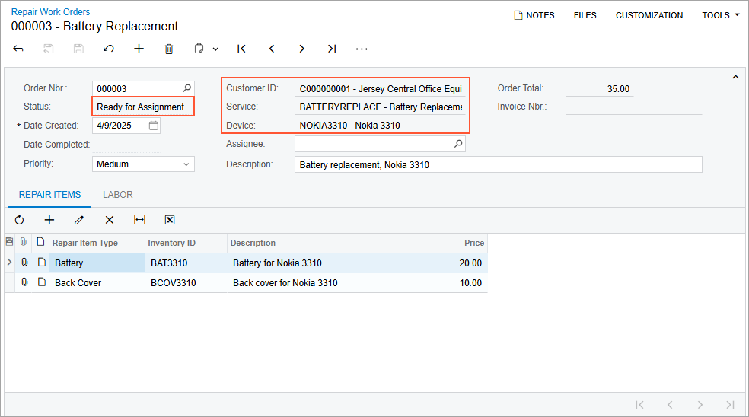Open the Customization menu

[649, 15]
